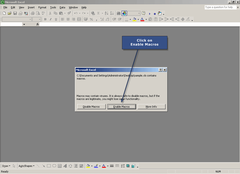Open the Draw menu dropdown
The height and width of the screenshot is (174, 240).
point(6,166)
